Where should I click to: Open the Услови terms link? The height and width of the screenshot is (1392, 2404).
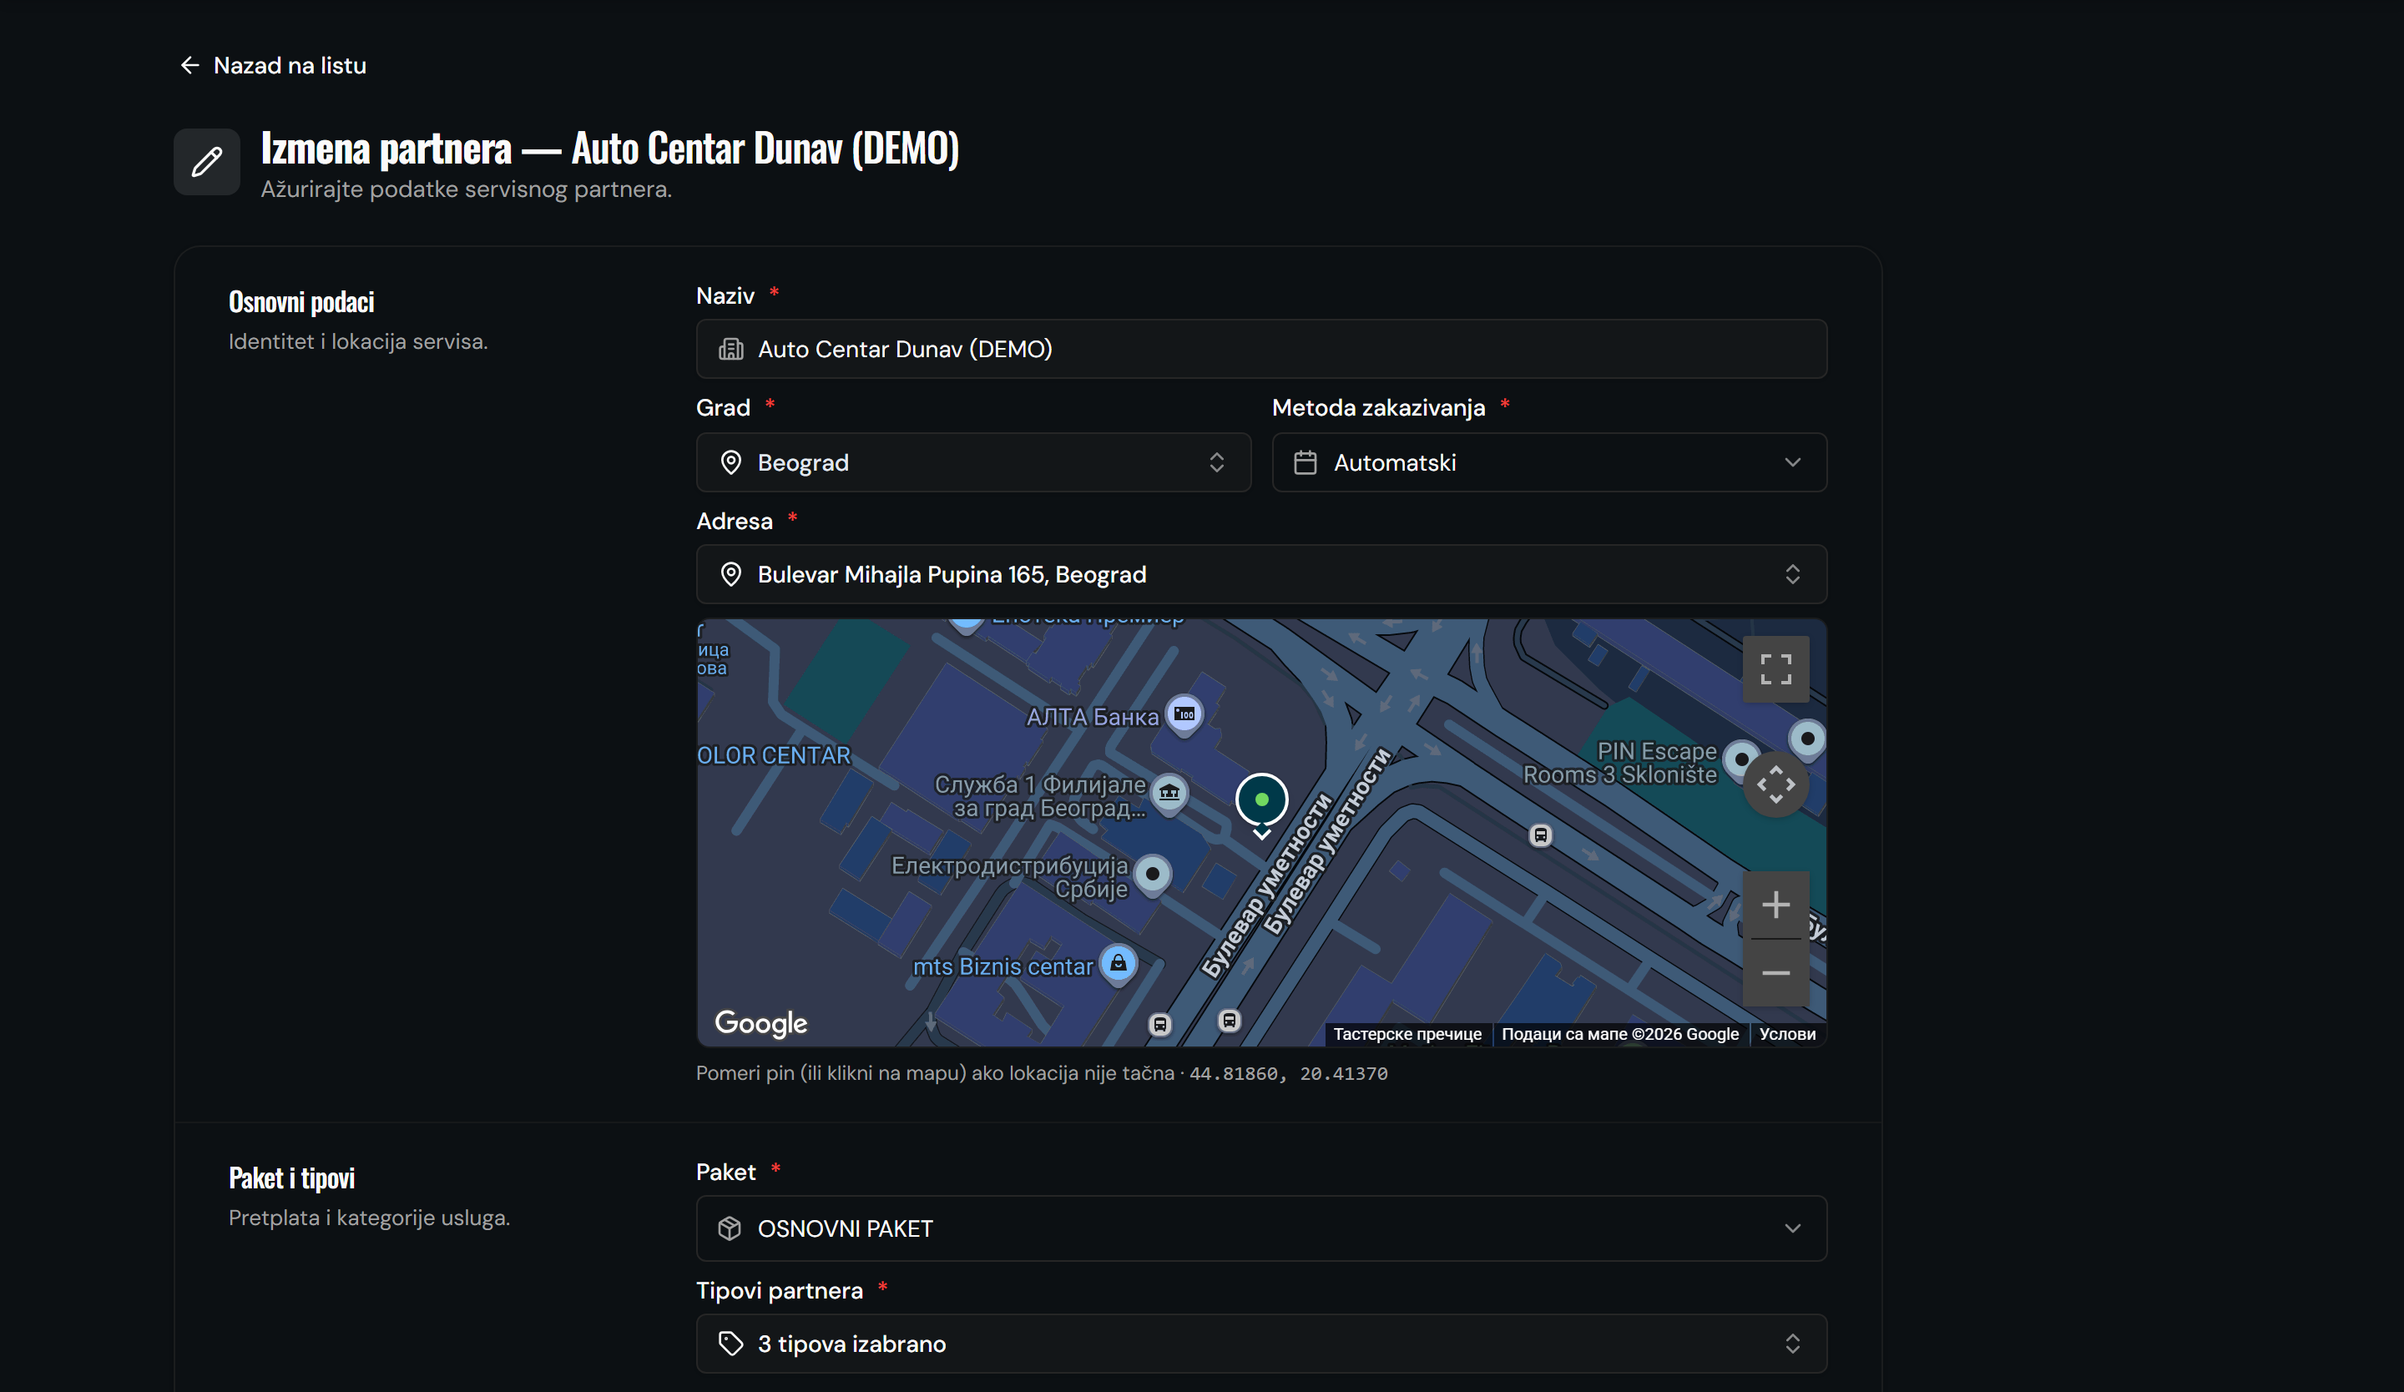pos(1787,1035)
